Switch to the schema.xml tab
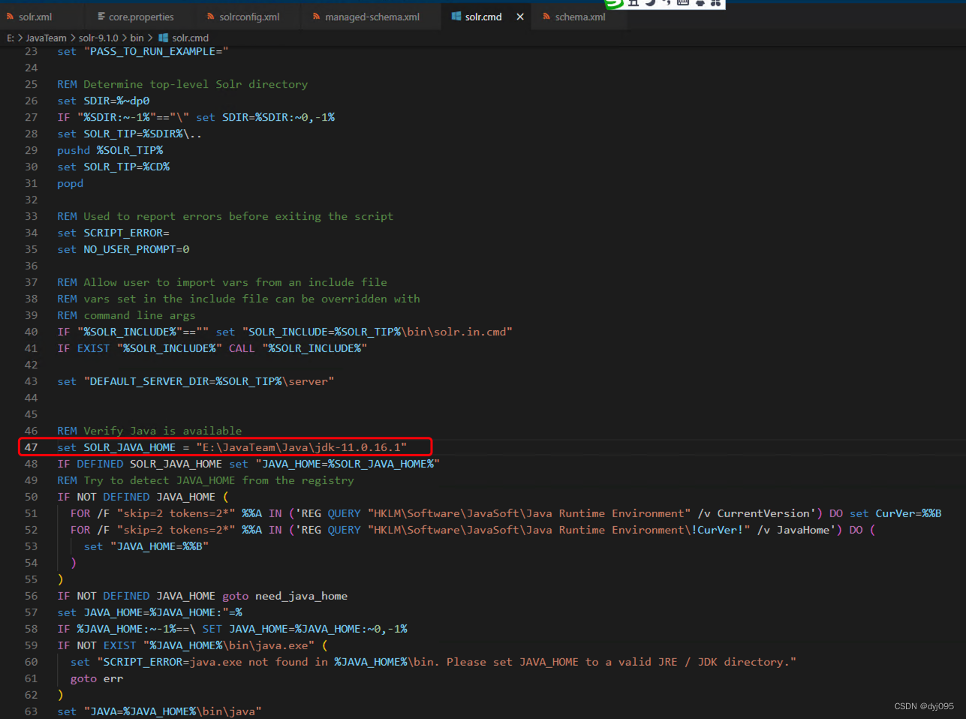 (579, 17)
